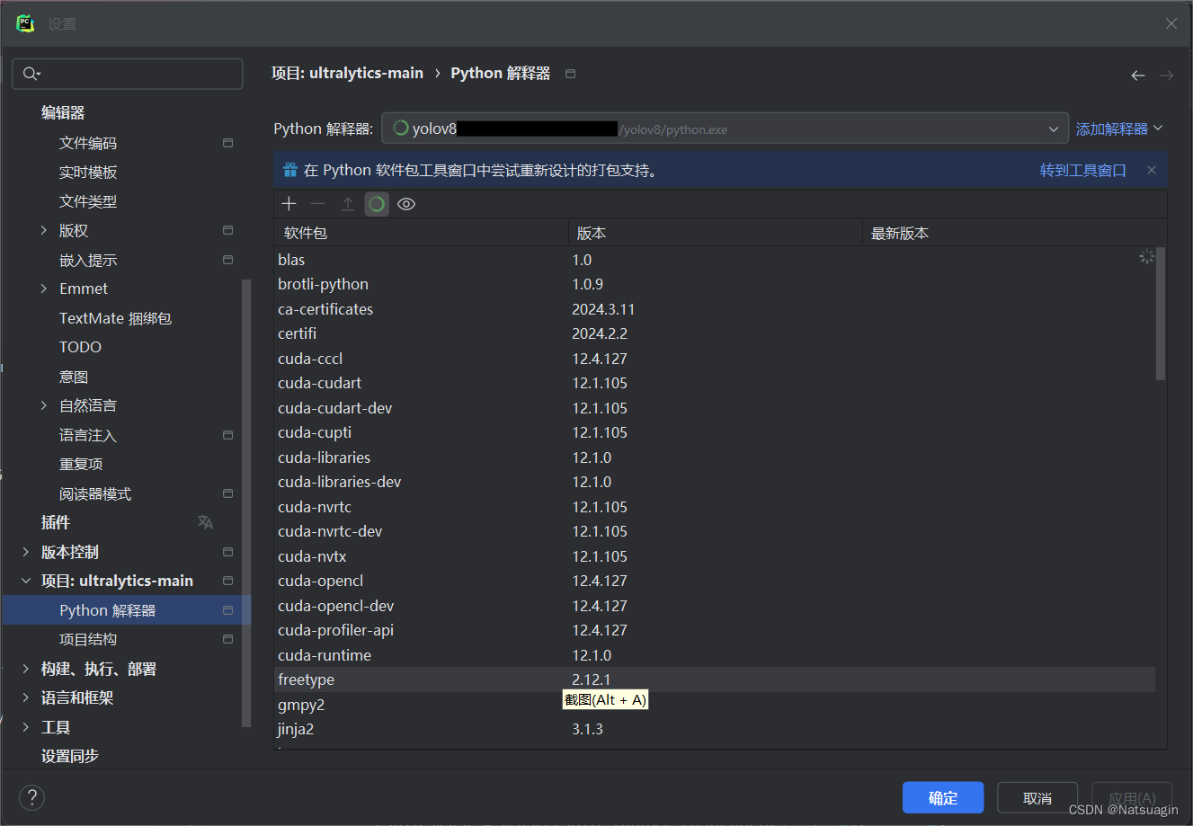Click the gift icon in notification banner

click(290, 170)
